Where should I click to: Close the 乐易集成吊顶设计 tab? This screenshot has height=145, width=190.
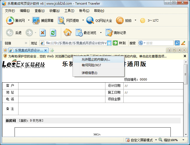click(46, 50)
